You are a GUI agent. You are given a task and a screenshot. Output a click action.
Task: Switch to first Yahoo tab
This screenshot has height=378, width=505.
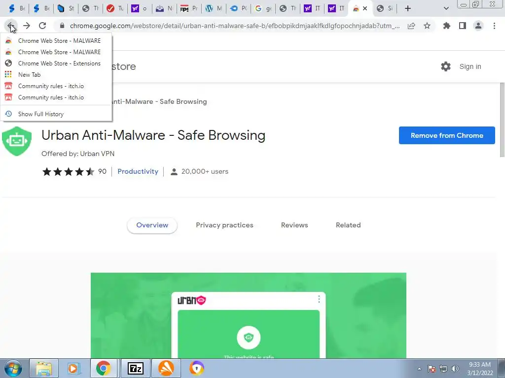(140, 9)
